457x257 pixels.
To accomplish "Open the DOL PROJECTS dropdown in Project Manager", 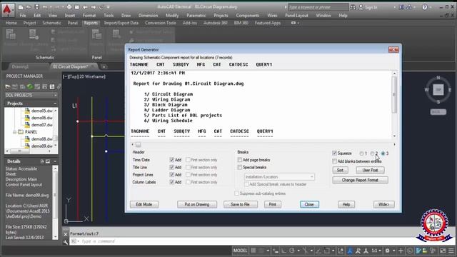I will coord(31,95).
